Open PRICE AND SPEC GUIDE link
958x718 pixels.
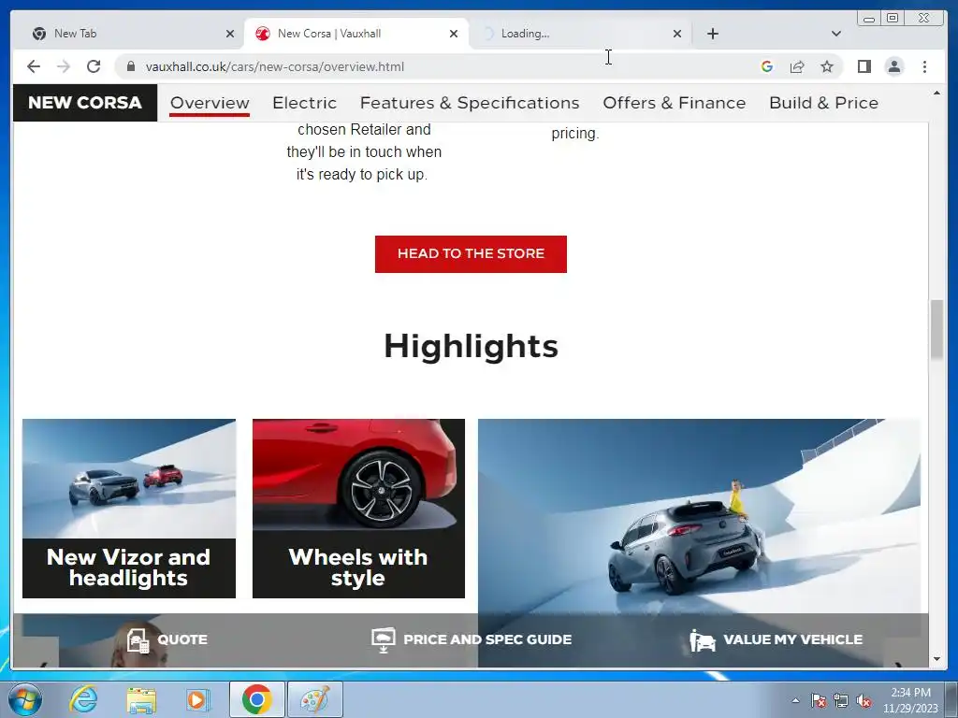487,639
